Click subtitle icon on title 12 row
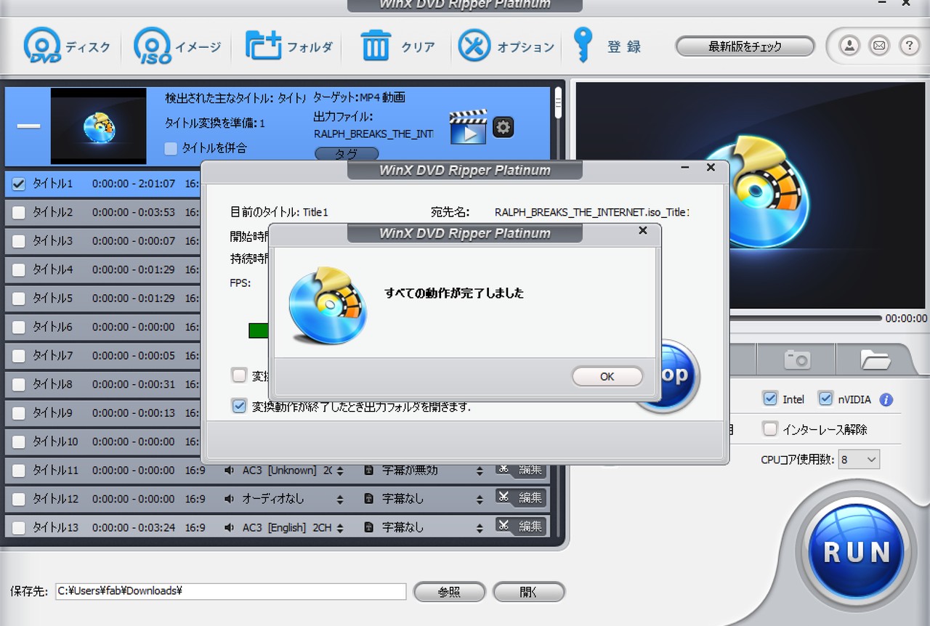Viewport: 930px width, 626px height. click(369, 499)
